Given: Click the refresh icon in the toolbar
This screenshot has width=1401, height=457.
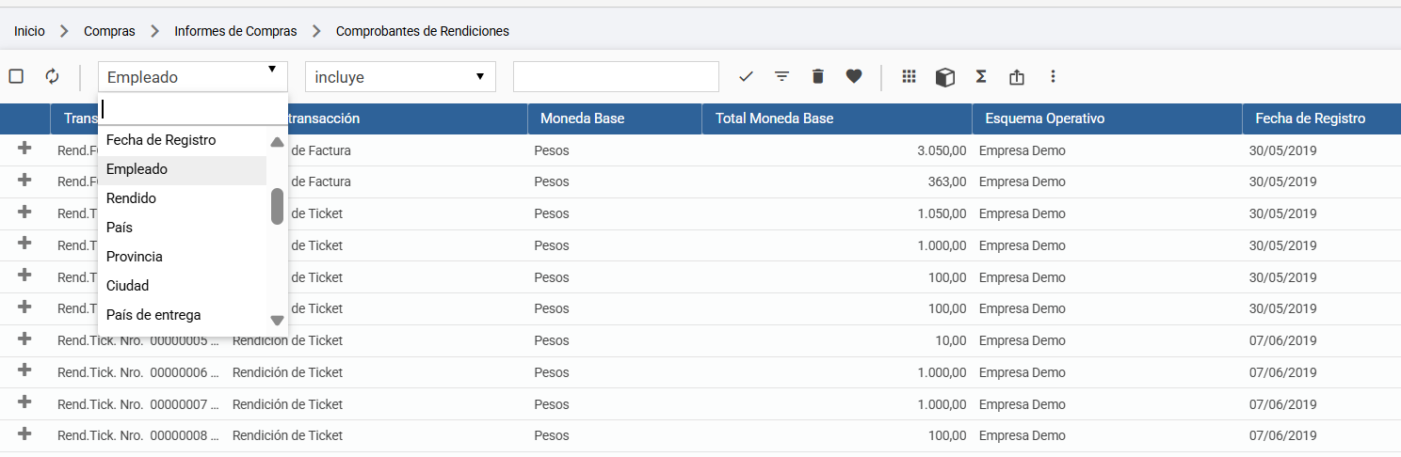Looking at the screenshot, I should tap(52, 77).
